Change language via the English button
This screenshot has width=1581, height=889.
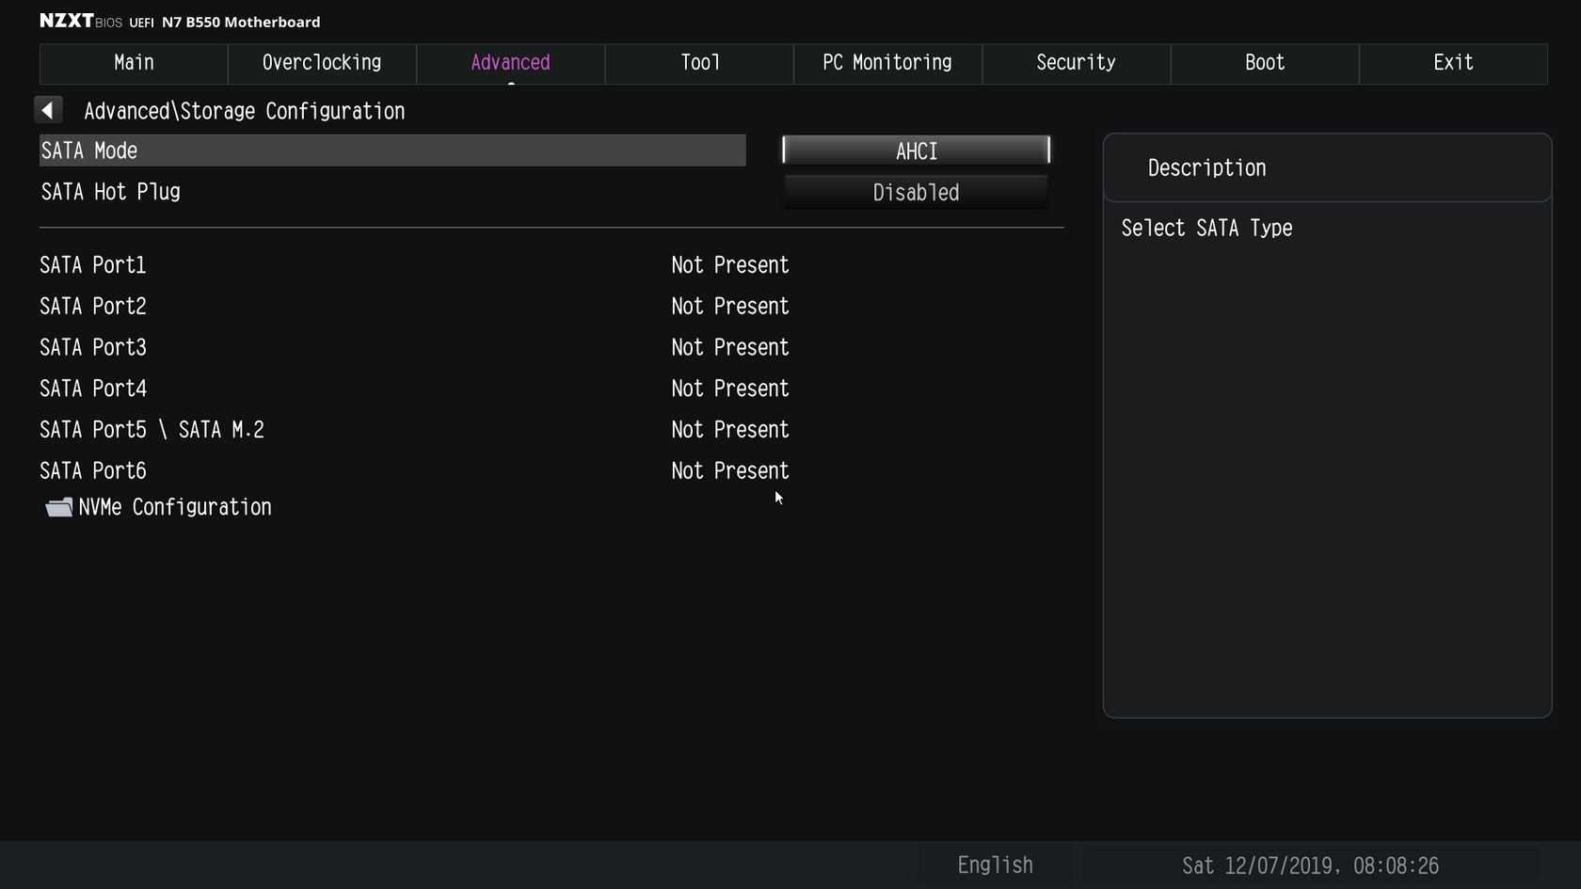995,865
